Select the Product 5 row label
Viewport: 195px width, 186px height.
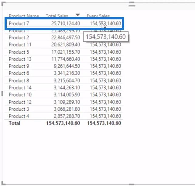(19, 52)
